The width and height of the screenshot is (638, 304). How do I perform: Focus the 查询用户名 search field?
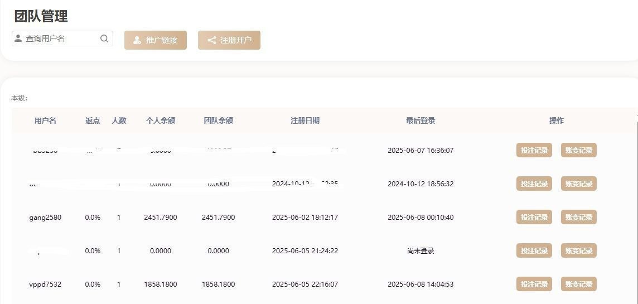coord(61,38)
